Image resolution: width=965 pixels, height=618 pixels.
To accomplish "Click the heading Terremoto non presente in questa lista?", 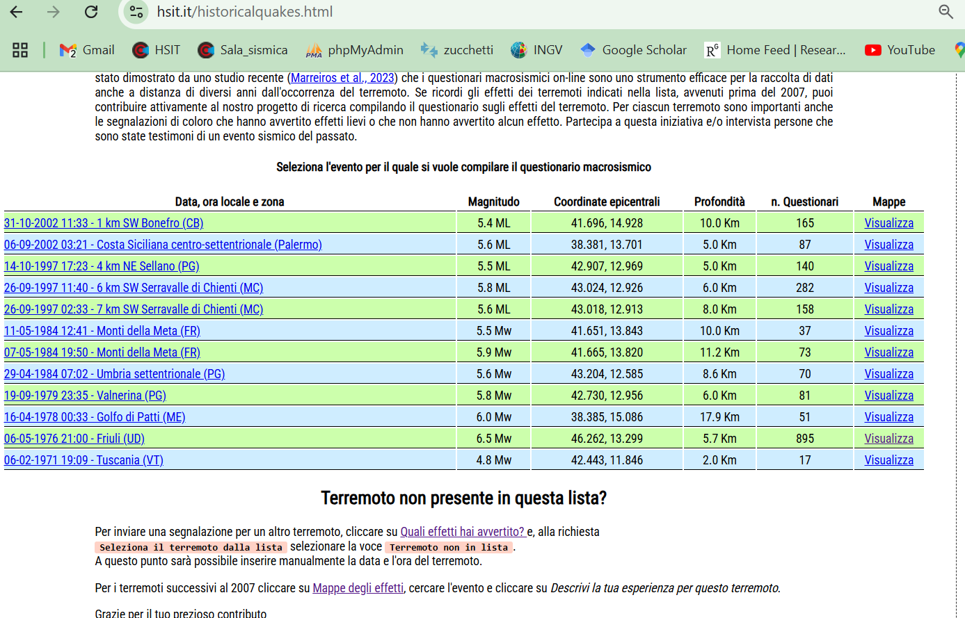I will tap(464, 498).
